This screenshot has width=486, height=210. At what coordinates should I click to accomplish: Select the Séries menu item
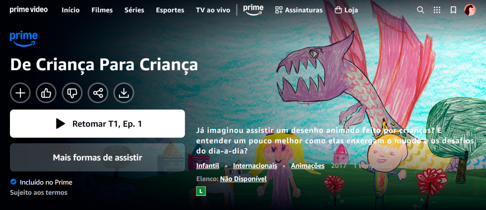[x=134, y=10]
